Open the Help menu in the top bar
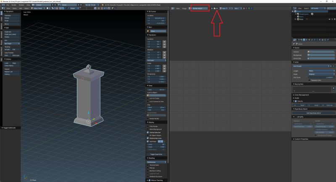Screen dimensions: 336x182 tap(28, 5)
